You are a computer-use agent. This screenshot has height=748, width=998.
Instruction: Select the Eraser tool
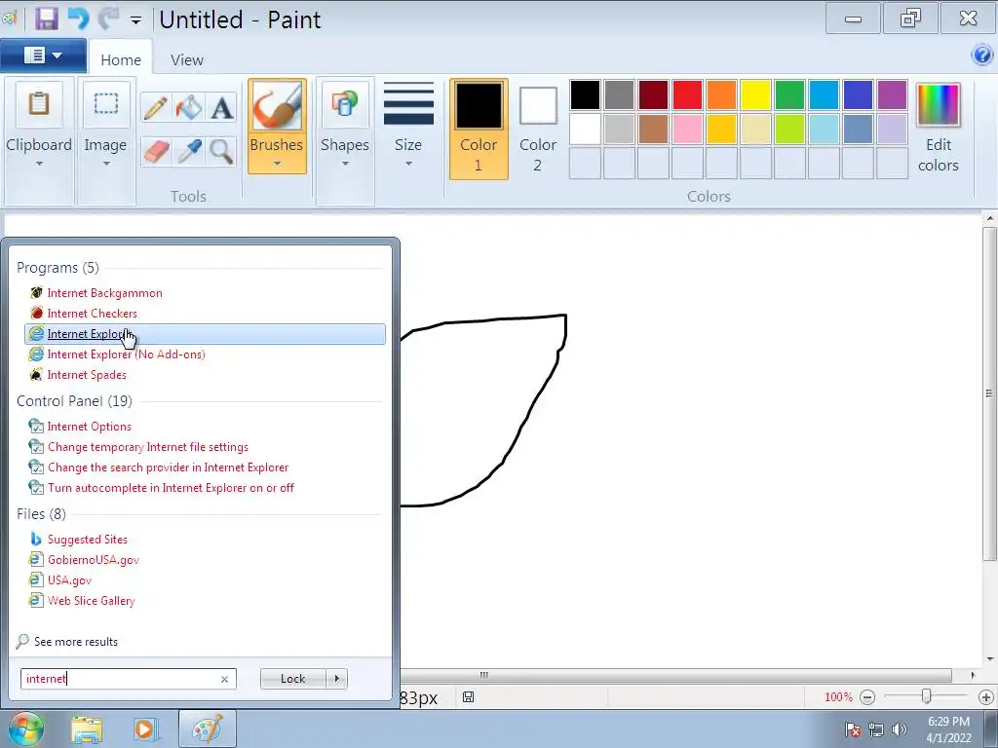point(156,151)
